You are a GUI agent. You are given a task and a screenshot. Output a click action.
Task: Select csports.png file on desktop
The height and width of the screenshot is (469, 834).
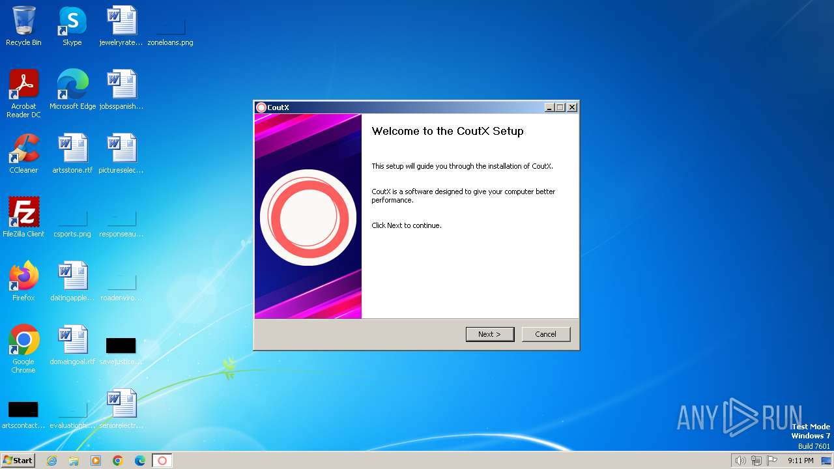click(x=72, y=223)
